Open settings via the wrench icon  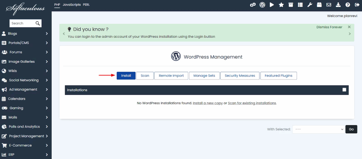pos(310,5)
